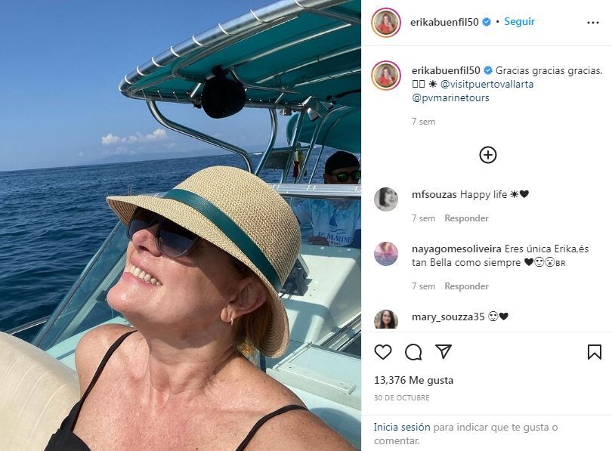Image resolution: width=612 pixels, height=451 pixels.
Task: Share the post with the paper plane icon
Action: click(x=444, y=352)
